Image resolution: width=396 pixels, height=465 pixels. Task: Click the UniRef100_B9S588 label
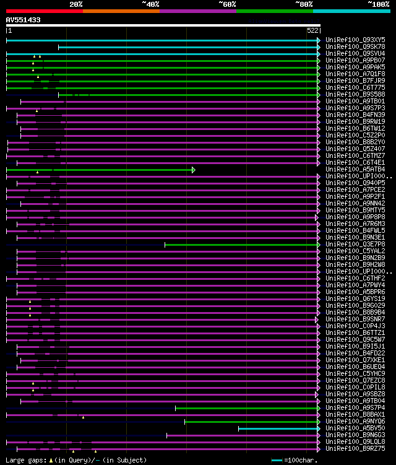pos(355,94)
